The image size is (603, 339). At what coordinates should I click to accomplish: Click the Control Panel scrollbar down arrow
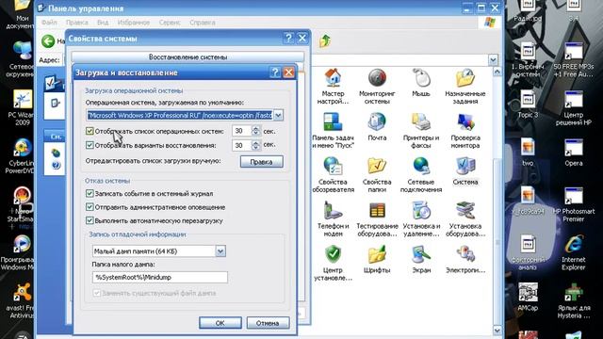coord(497,331)
